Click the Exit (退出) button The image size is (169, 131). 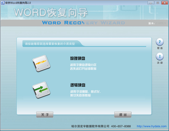click(123, 114)
